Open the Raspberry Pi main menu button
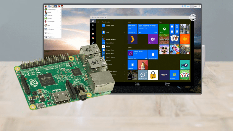Image resolution: width=233 pixels, height=131 pixels. (46, 7)
